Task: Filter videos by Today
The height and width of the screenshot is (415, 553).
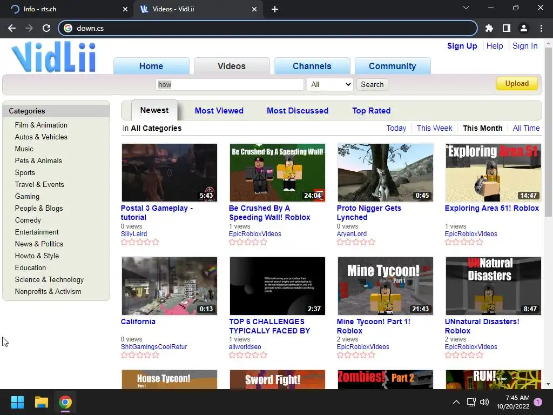Action: tap(396, 128)
